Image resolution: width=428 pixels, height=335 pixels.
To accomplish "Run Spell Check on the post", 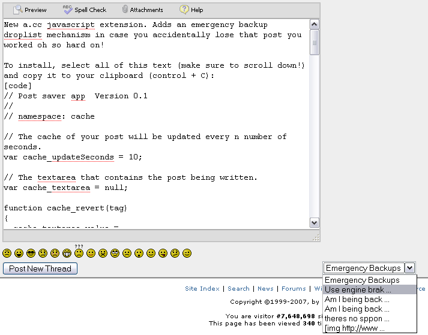I will pyautogui.click(x=84, y=10).
